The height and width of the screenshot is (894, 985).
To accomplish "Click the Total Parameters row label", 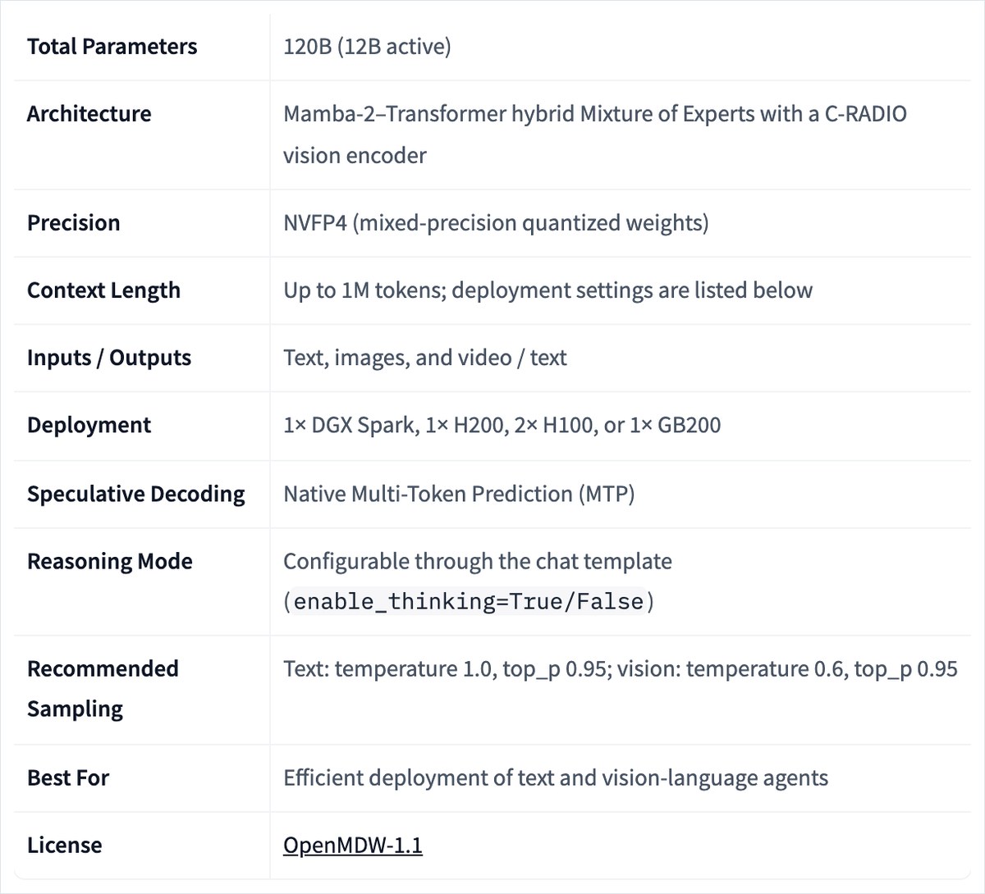I will coord(112,46).
